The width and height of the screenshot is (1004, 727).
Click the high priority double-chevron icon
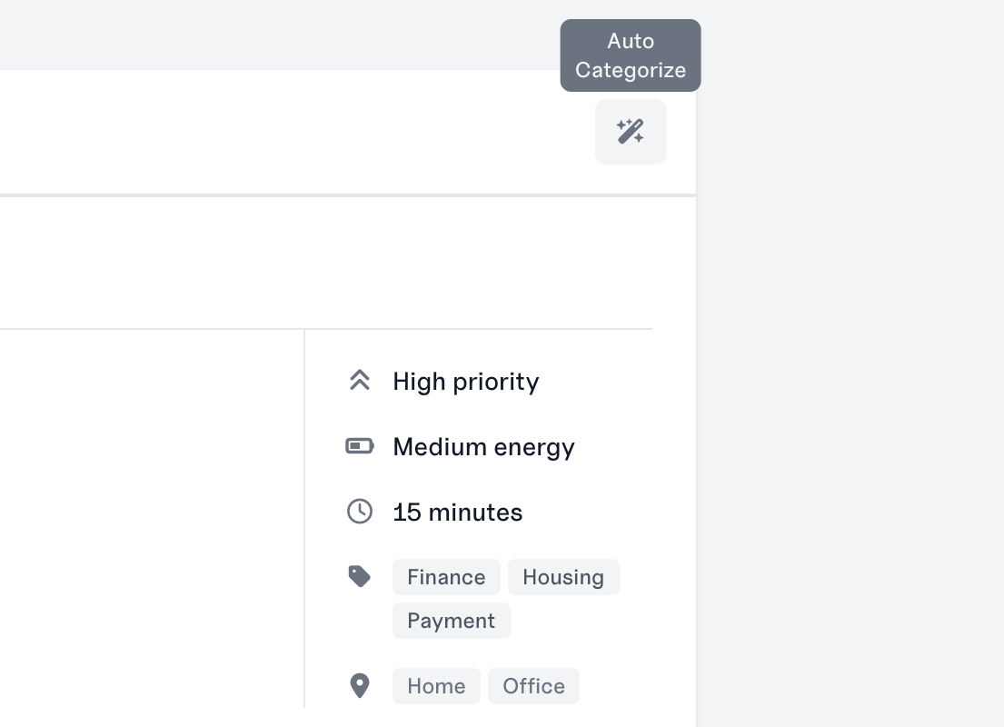[360, 381]
